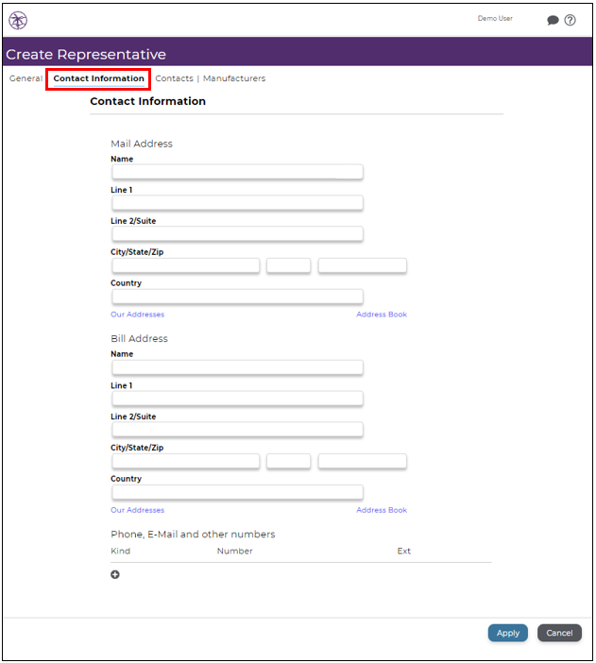The width and height of the screenshot is (596, 663).
Task: Click the purple app logo icon
Action: pos(18,20)
